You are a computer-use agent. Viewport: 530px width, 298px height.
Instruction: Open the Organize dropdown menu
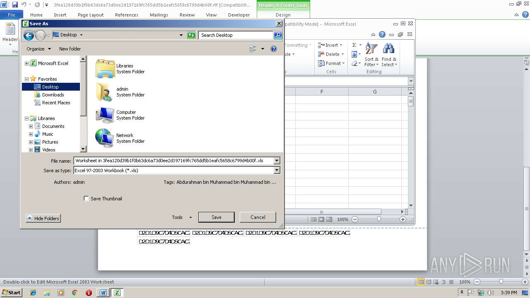coord(39,49)
